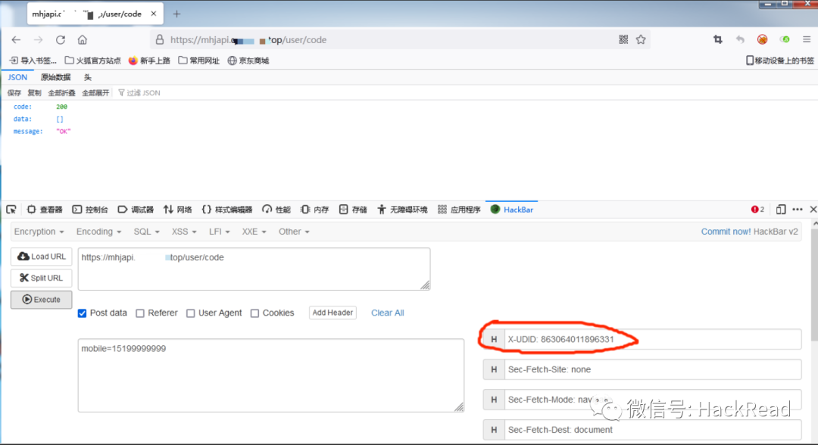Click the lock icon in the address bar

160,39
